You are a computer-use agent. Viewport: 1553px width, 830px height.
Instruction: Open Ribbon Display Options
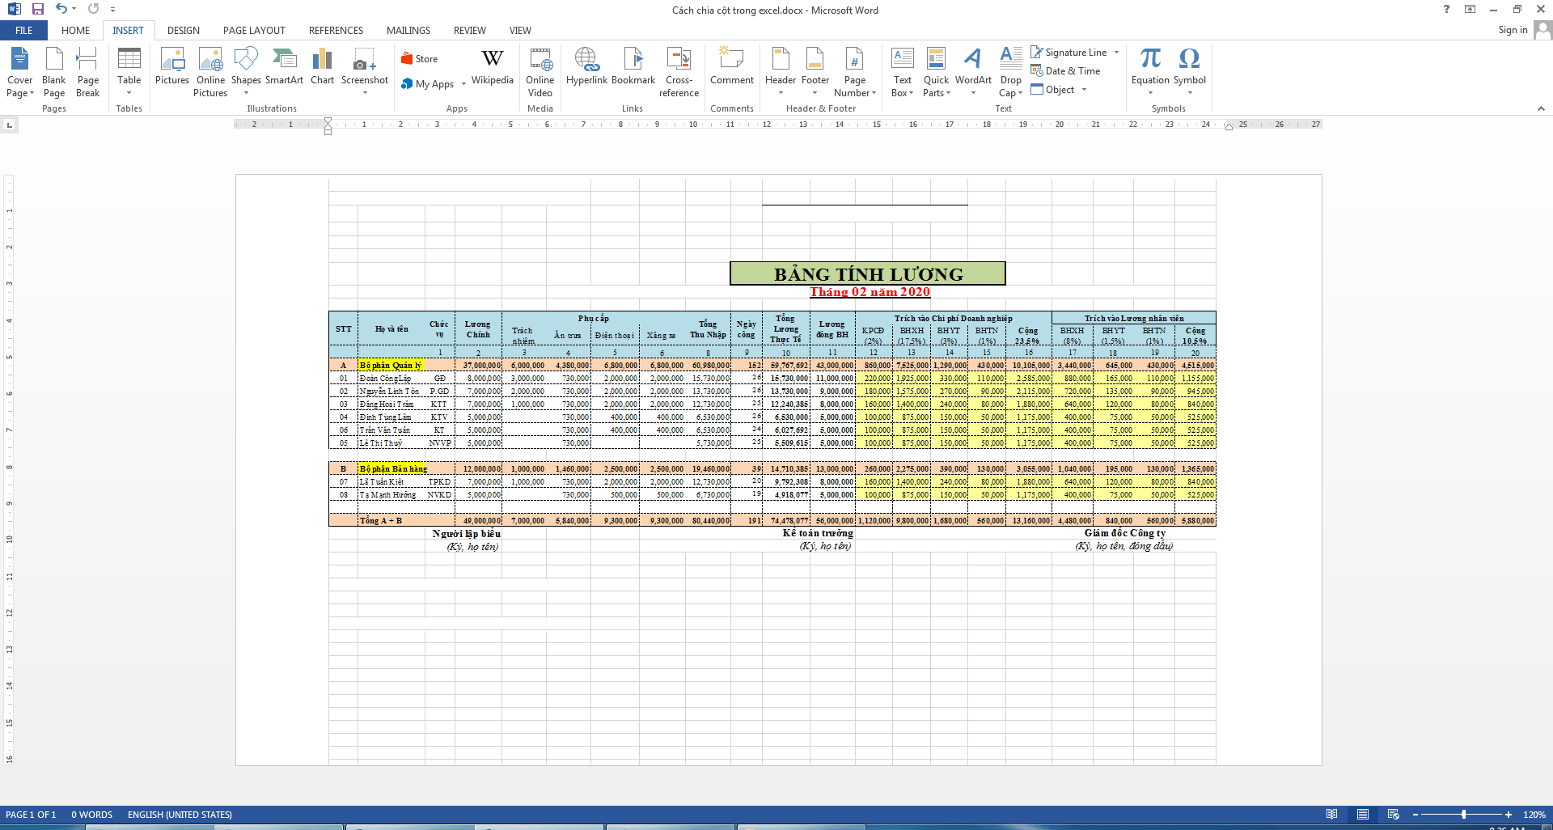coord(1470,9)
